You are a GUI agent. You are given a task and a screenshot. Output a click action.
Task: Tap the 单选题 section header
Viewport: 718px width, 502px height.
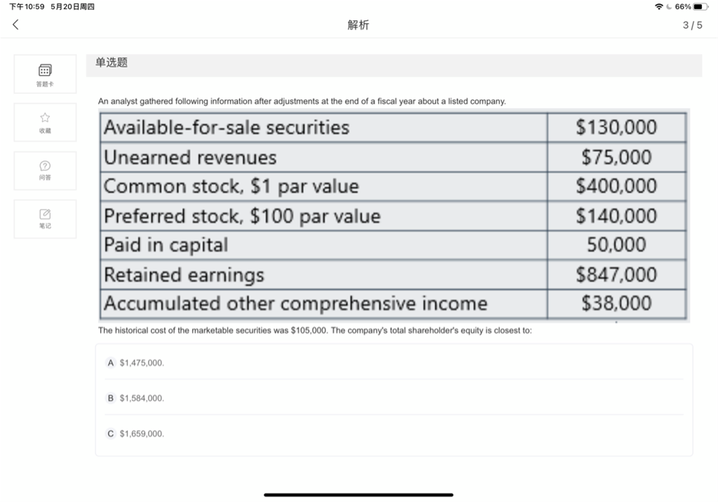[x=112, y=63]
